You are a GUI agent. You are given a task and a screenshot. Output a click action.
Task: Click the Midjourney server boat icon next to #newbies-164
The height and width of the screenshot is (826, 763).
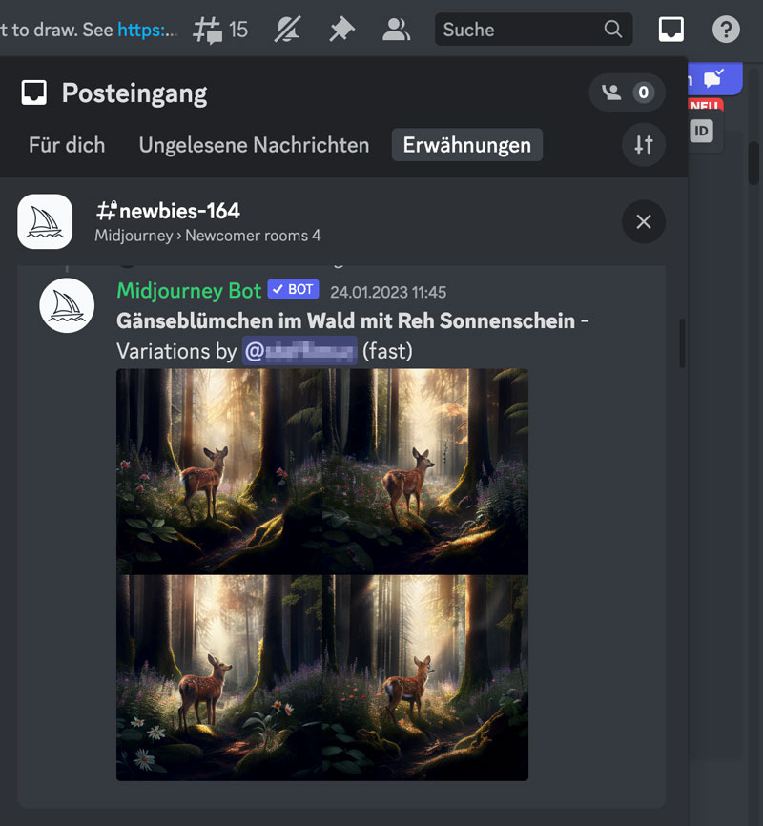[x=45, y=221]
